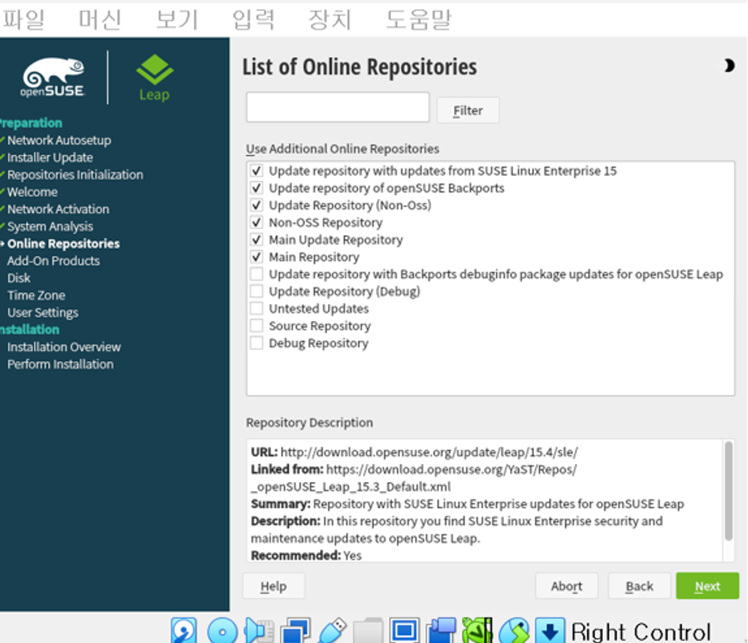Click the network adapters status icon
This screenshot has height=643, width=748.
(295, 631)
